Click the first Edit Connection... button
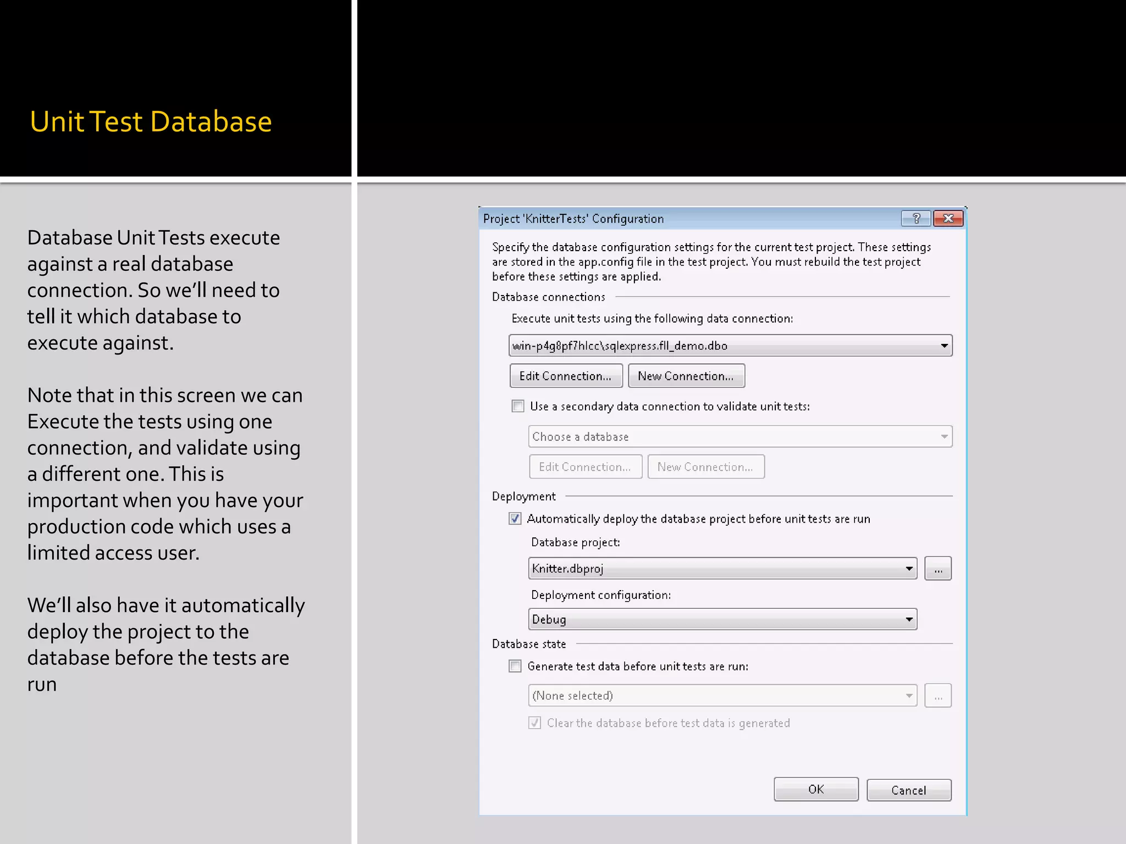 [566, 376]
